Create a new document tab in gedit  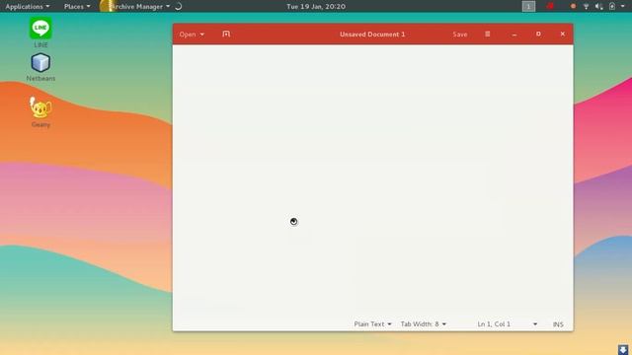coord(226,34)
